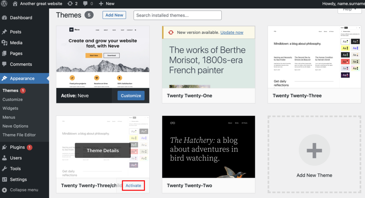The image size is (365, 198).
Task: Open the Theme File Editor submenu
Action: click(19, 135)
